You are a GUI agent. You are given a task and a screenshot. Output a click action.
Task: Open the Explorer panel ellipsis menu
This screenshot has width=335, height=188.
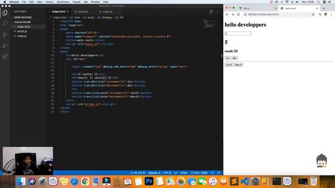(x=40, y=11)
